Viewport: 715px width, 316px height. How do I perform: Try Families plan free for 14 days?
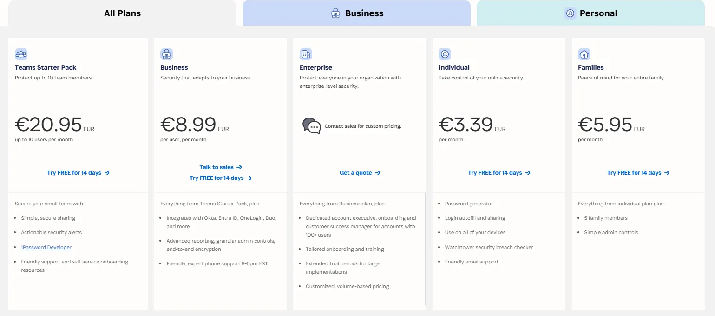(638, 173)
